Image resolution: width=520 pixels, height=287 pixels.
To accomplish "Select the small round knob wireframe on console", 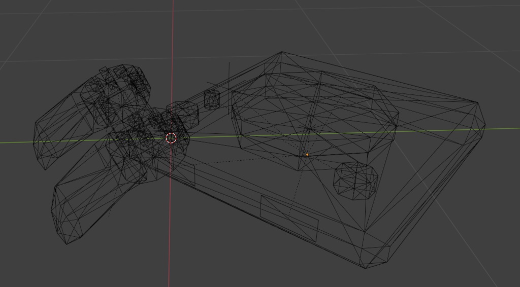I will pyautogui.click(x=355, y=181).
